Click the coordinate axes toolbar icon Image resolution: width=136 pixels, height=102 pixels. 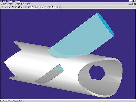(x=46, y=7)
